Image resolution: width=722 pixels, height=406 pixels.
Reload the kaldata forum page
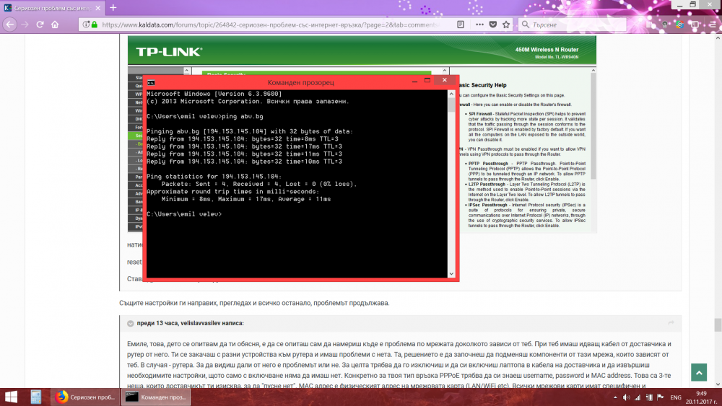[x=40, y=25]
